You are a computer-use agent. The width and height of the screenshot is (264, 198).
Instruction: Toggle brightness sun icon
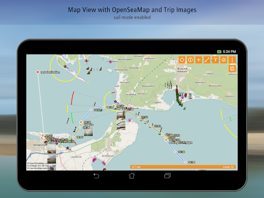point(224,60)
